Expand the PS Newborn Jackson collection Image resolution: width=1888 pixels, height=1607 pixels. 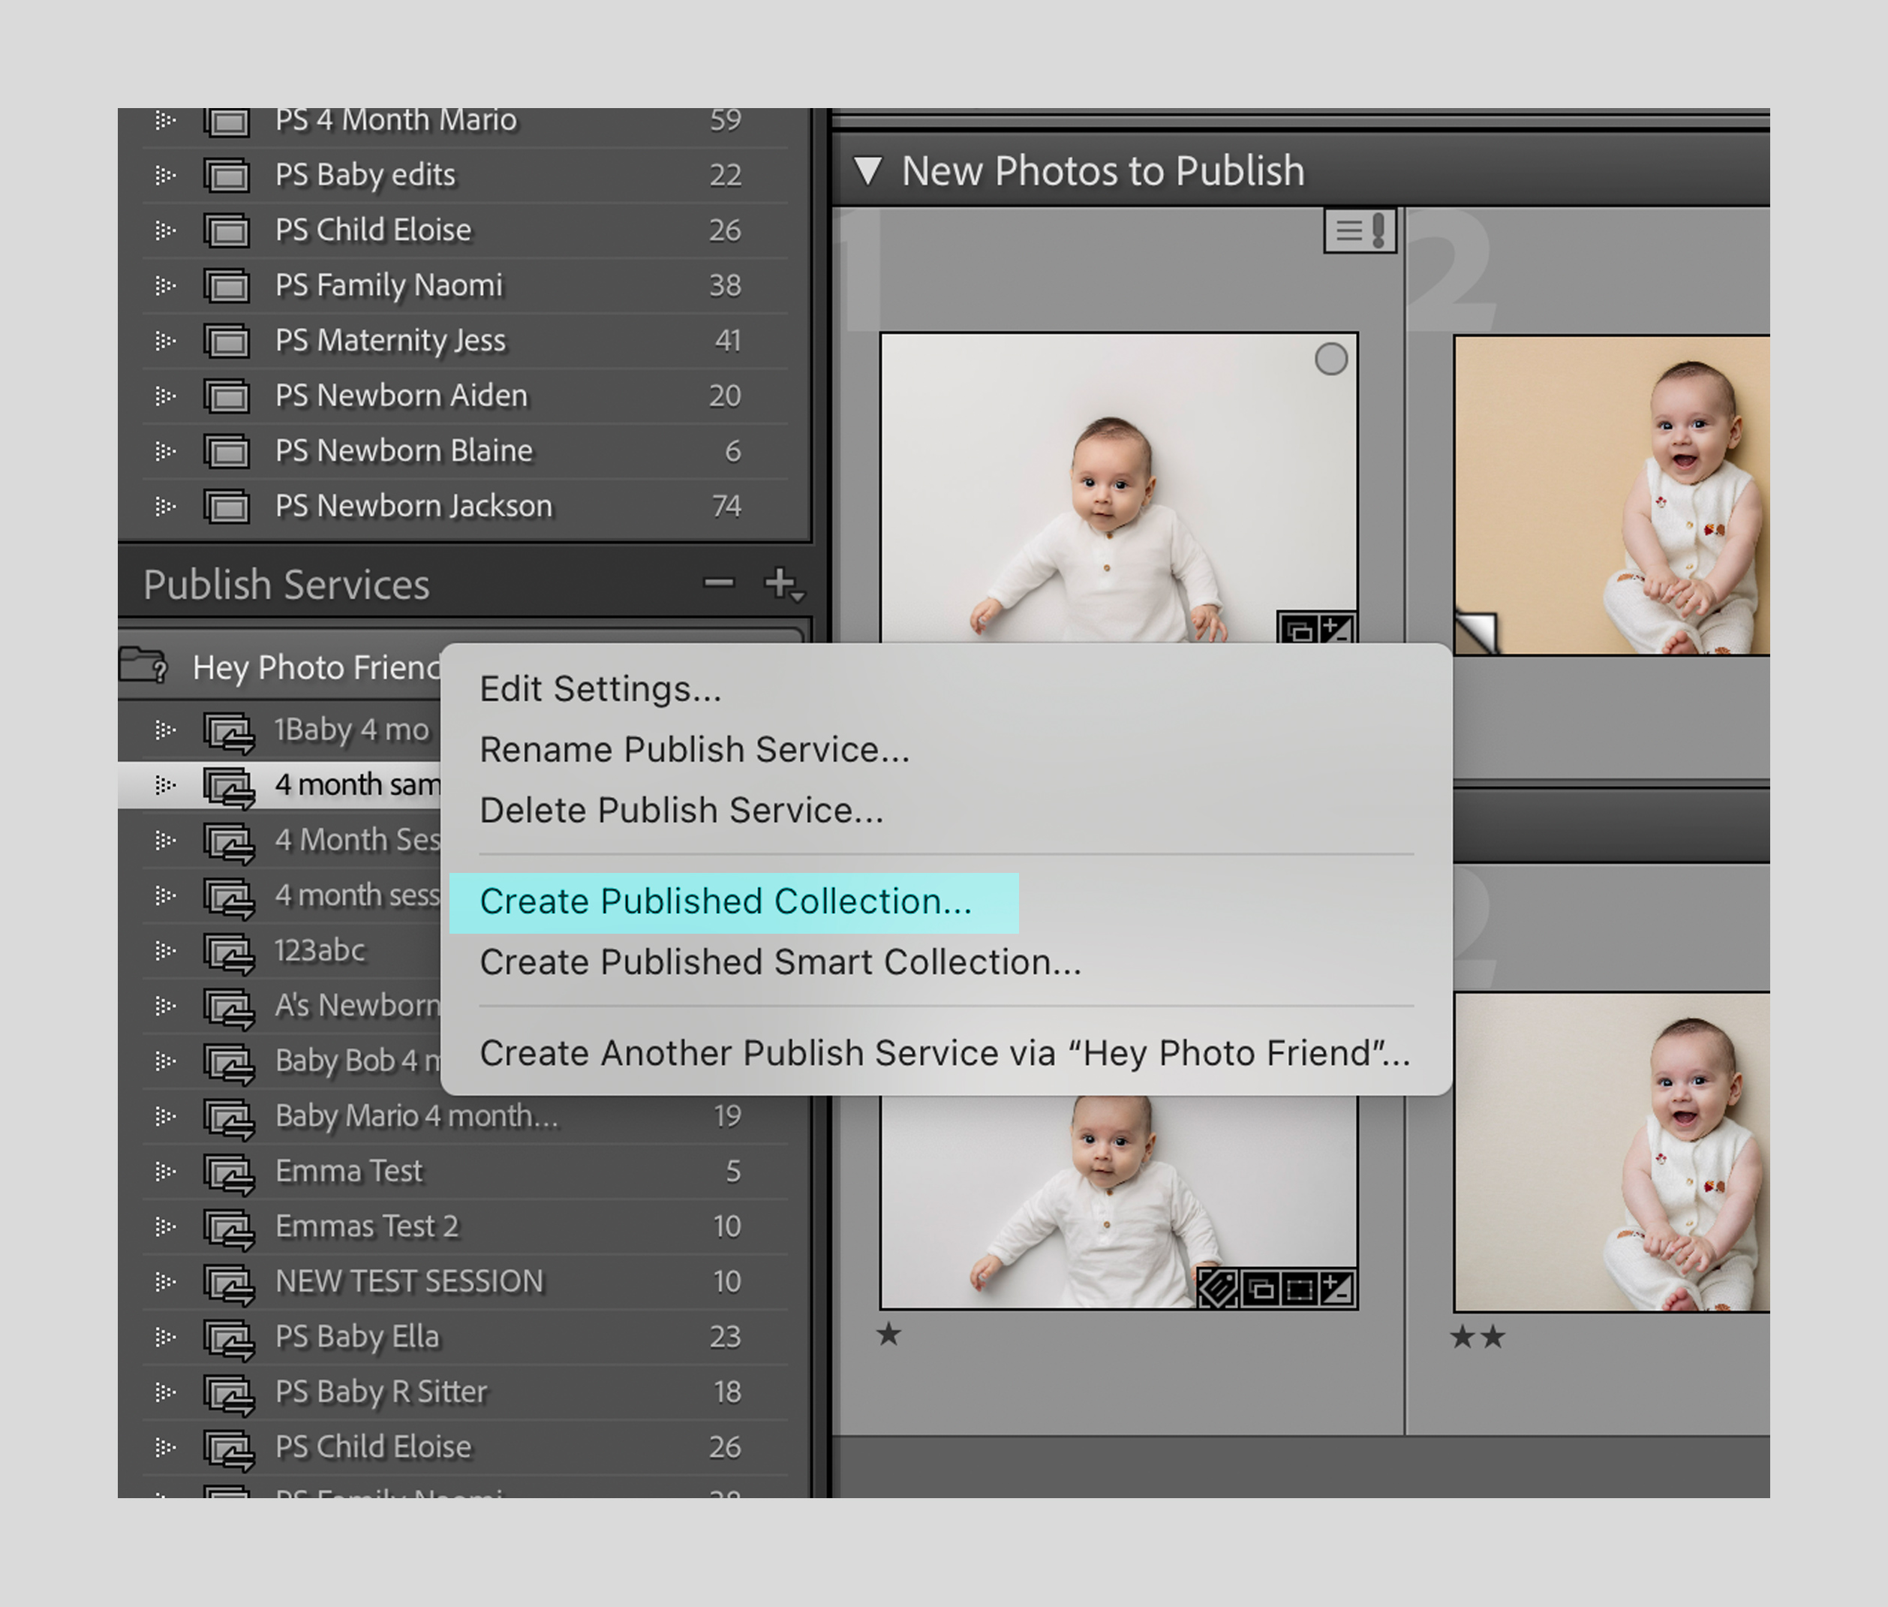click(x=165, y=506)
